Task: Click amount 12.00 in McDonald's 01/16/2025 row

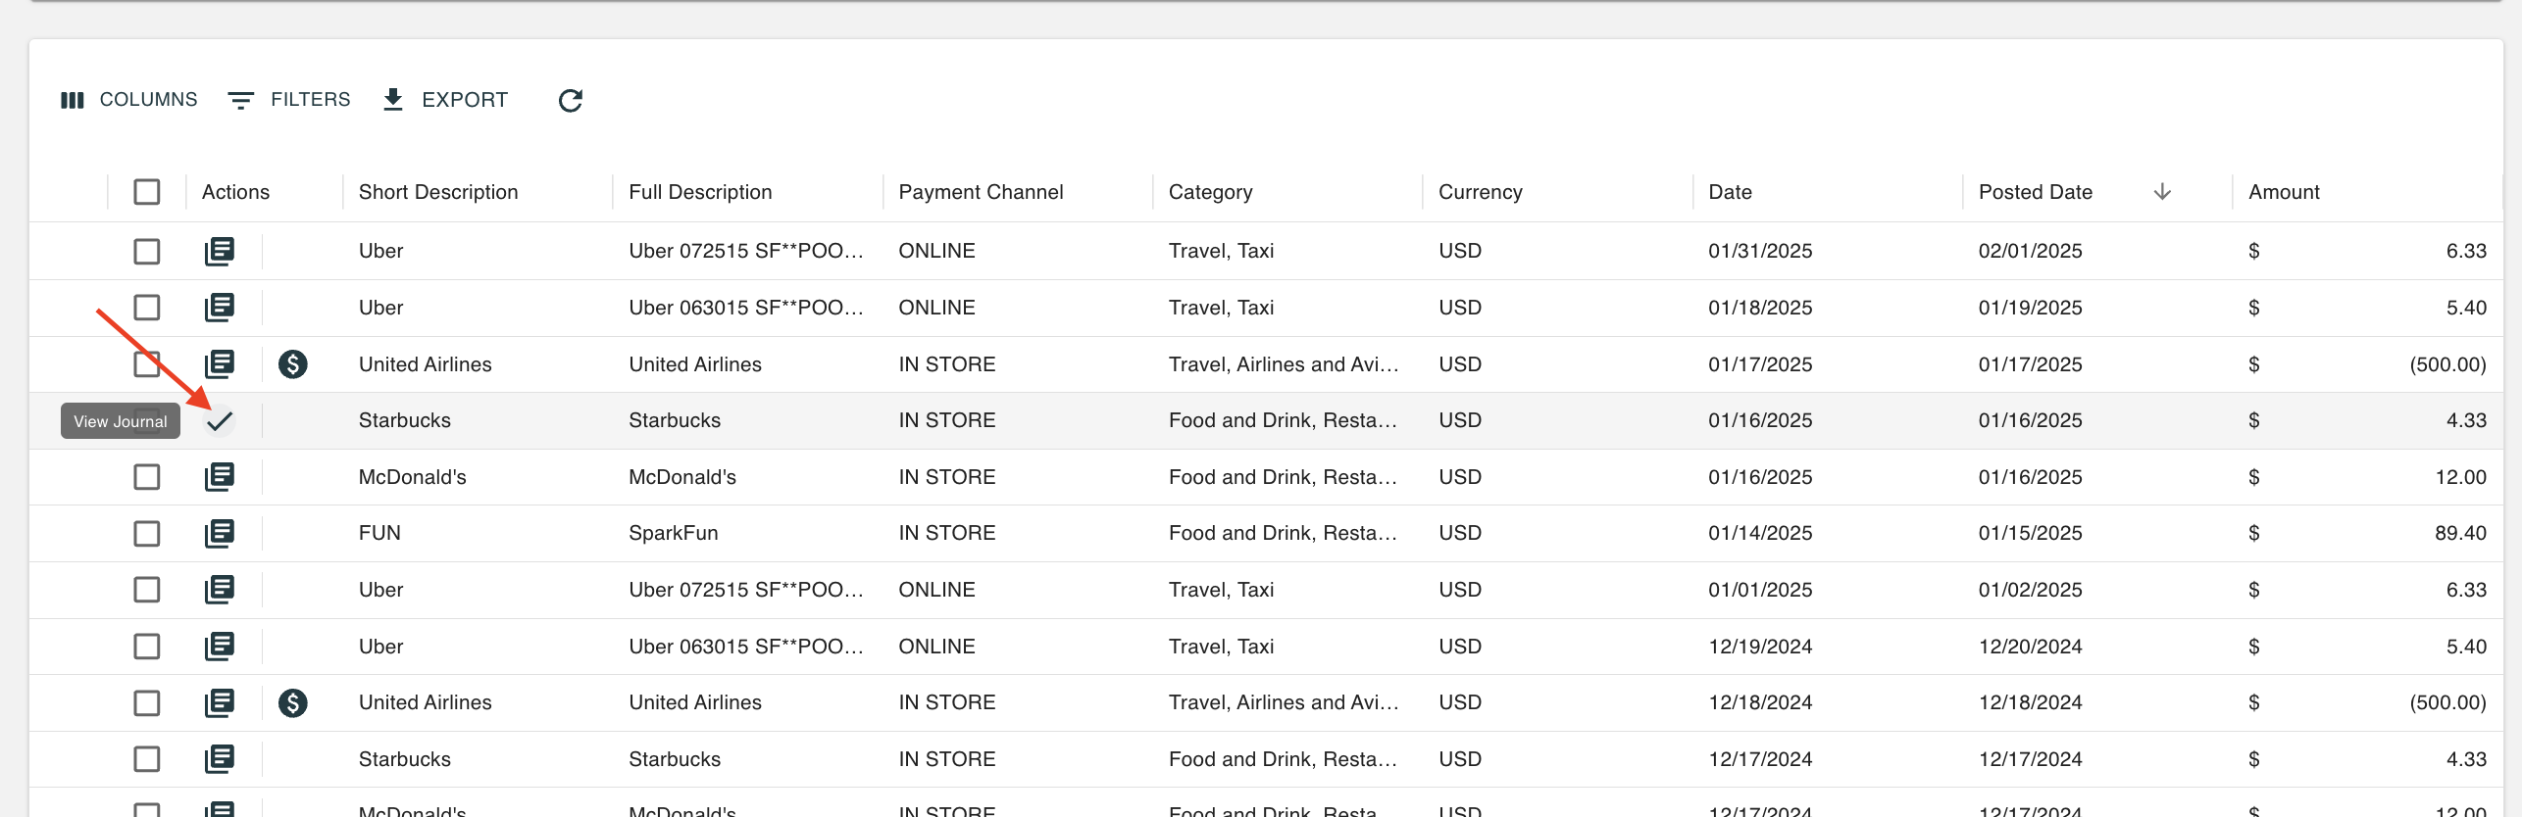Action: [x=2460, y=477]
